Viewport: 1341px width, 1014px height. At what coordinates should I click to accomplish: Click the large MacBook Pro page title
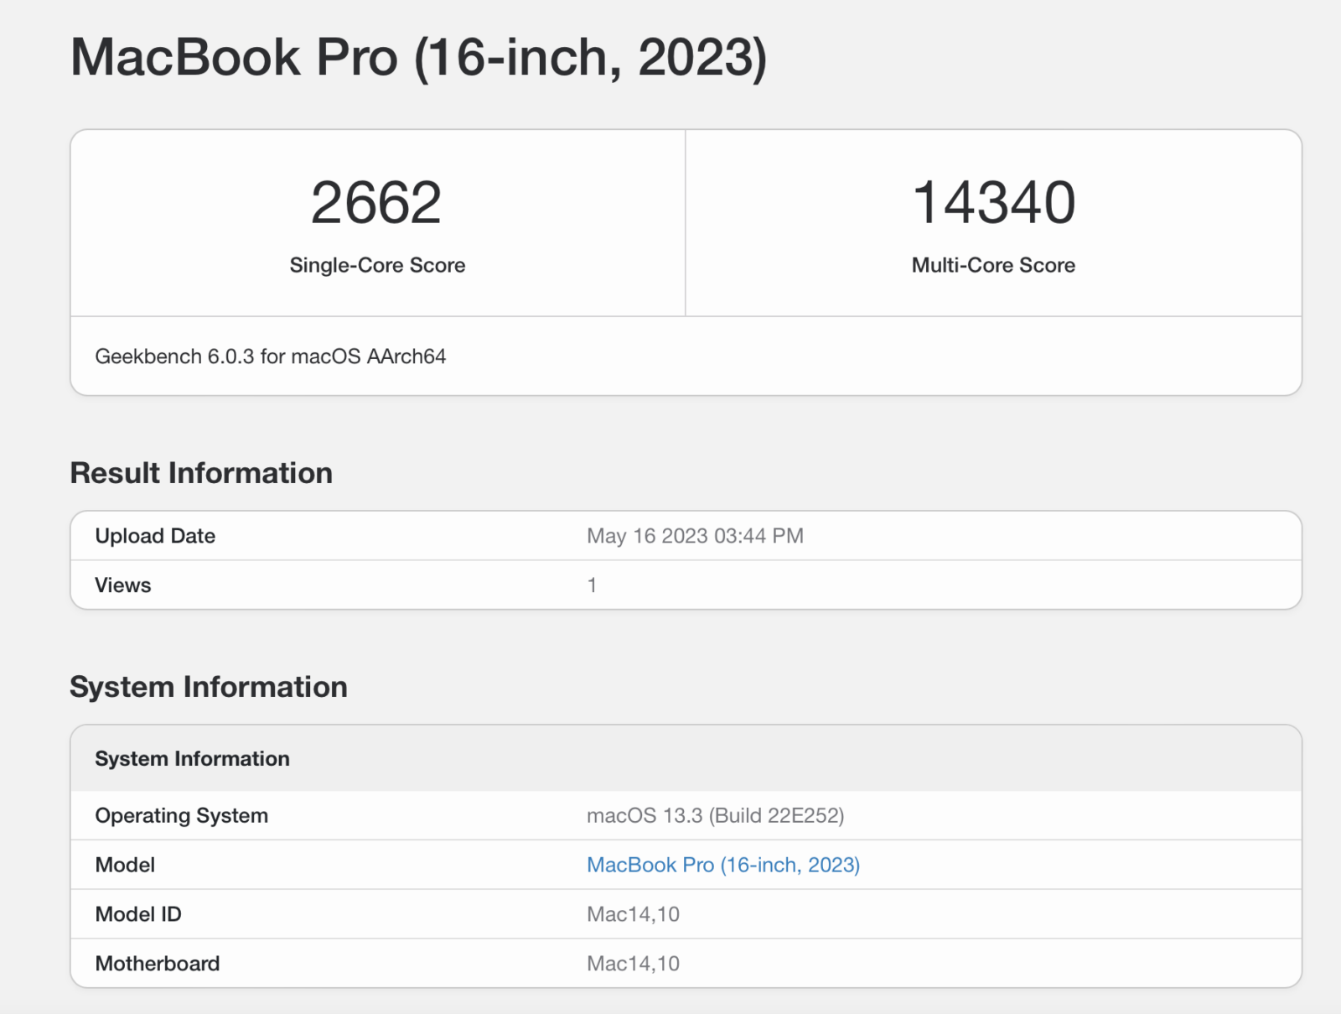click(x=418, y=58)
